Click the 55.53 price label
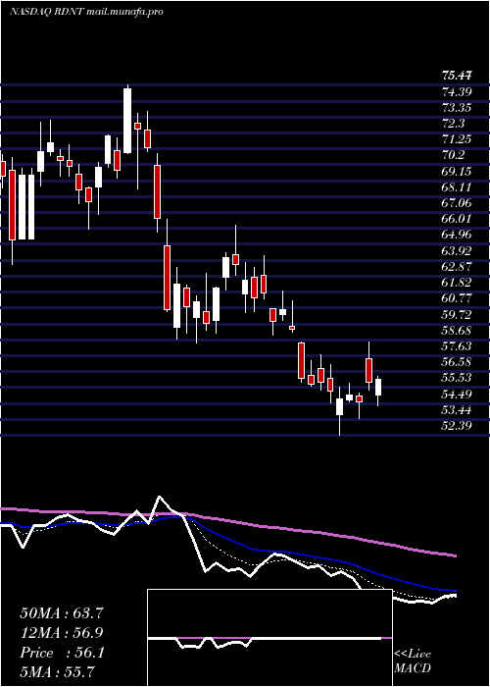Viewport: 490px width, 687px height. tap(458, 378)
